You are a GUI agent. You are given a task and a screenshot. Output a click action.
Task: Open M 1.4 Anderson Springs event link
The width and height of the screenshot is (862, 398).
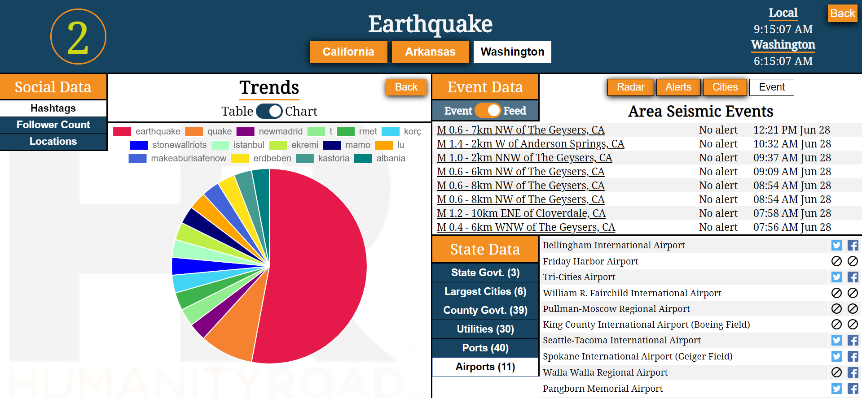click(x=530, y=144)
